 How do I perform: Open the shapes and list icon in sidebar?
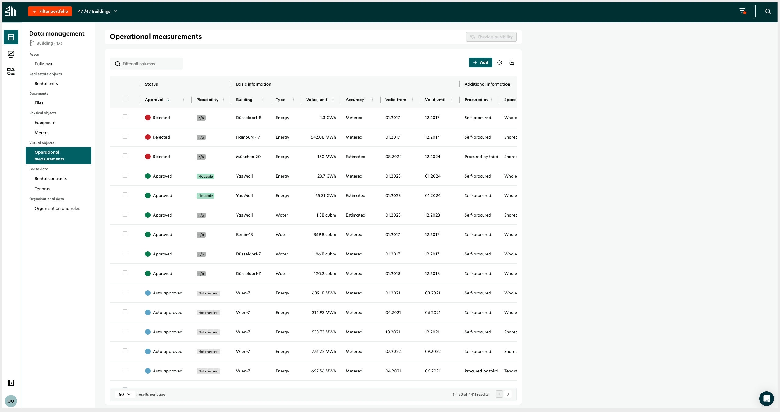(x=11, y=71)
